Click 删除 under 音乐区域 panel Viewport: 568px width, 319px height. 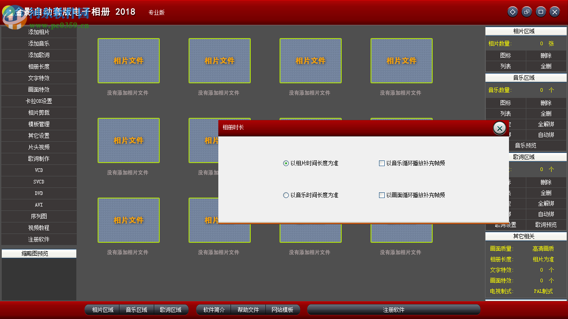tap(546, 103)
